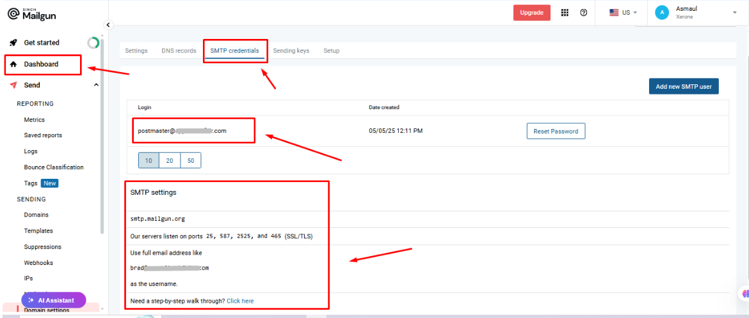Screen dimensions: 749x318
Task: Open the Sending keys tab
Action: pos(291,50)
